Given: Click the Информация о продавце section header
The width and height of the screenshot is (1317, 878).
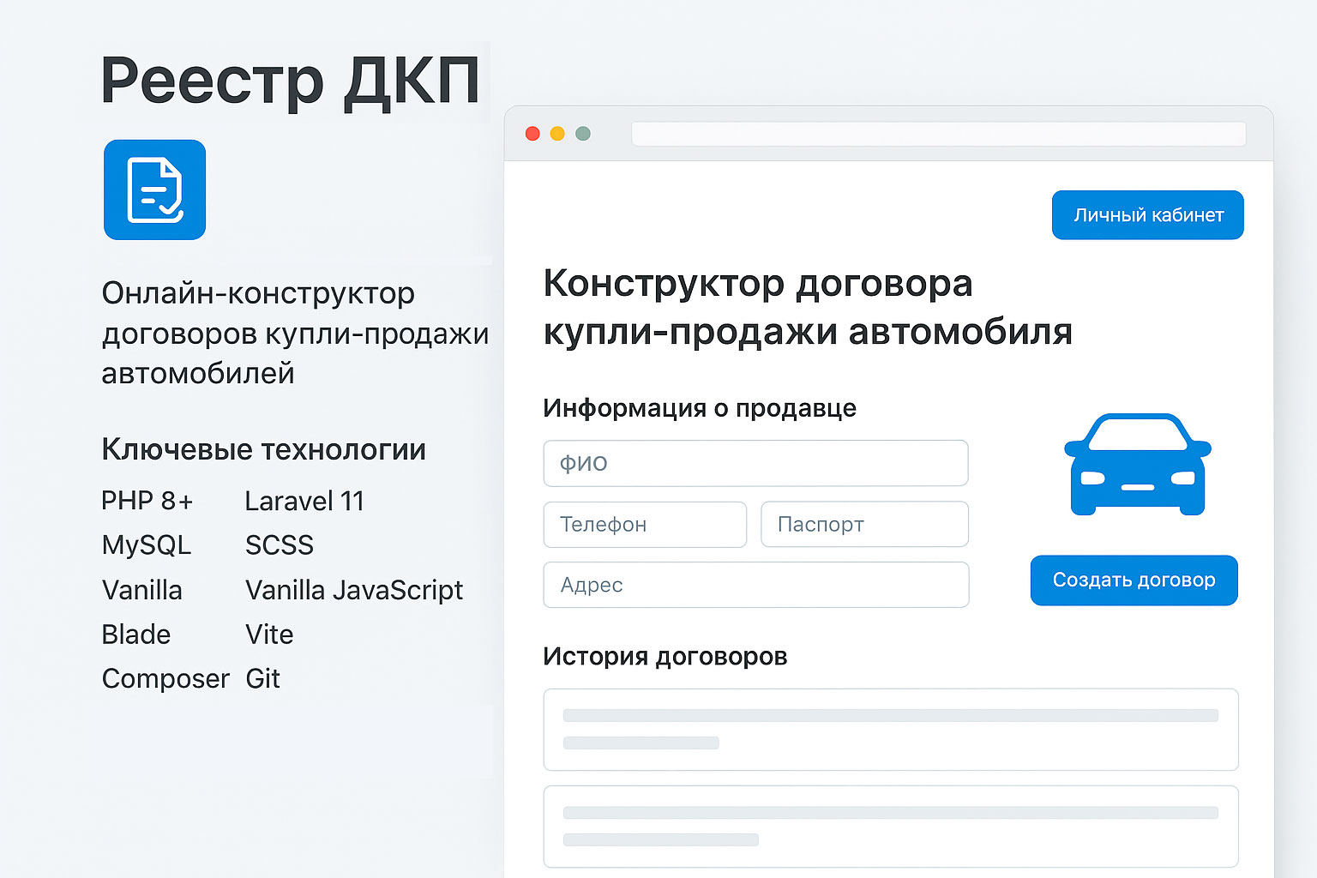Looking at the screenshot, I should click(699, 408).
